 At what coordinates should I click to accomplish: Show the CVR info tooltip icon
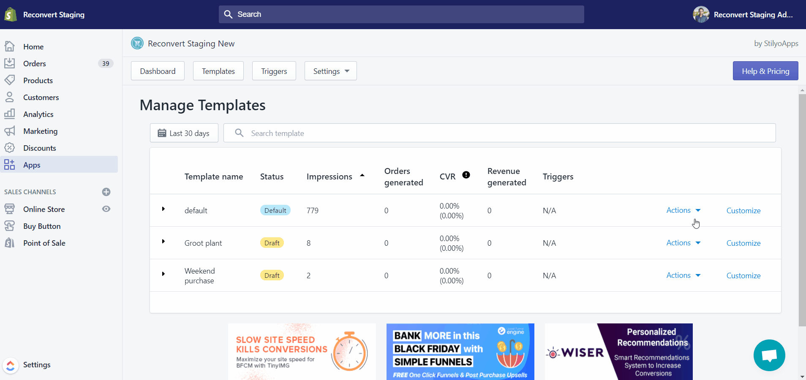[x=466, y=175]
